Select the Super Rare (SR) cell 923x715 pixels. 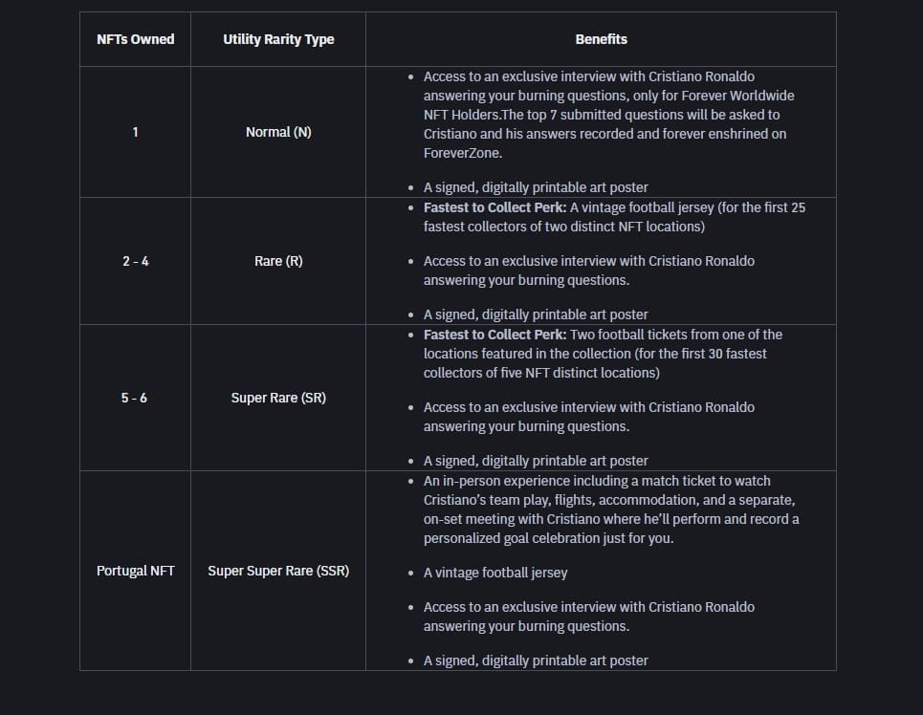tap(278, 398)
